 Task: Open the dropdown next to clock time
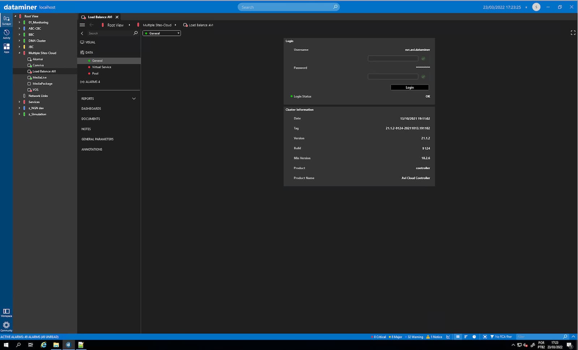coord(526,7)
